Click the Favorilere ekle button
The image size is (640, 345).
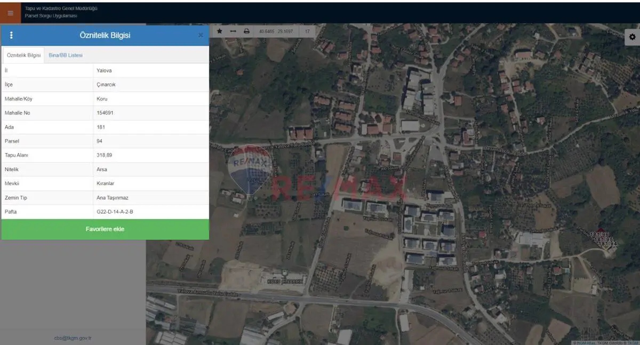pyautogui.click(x=105, y=229)
